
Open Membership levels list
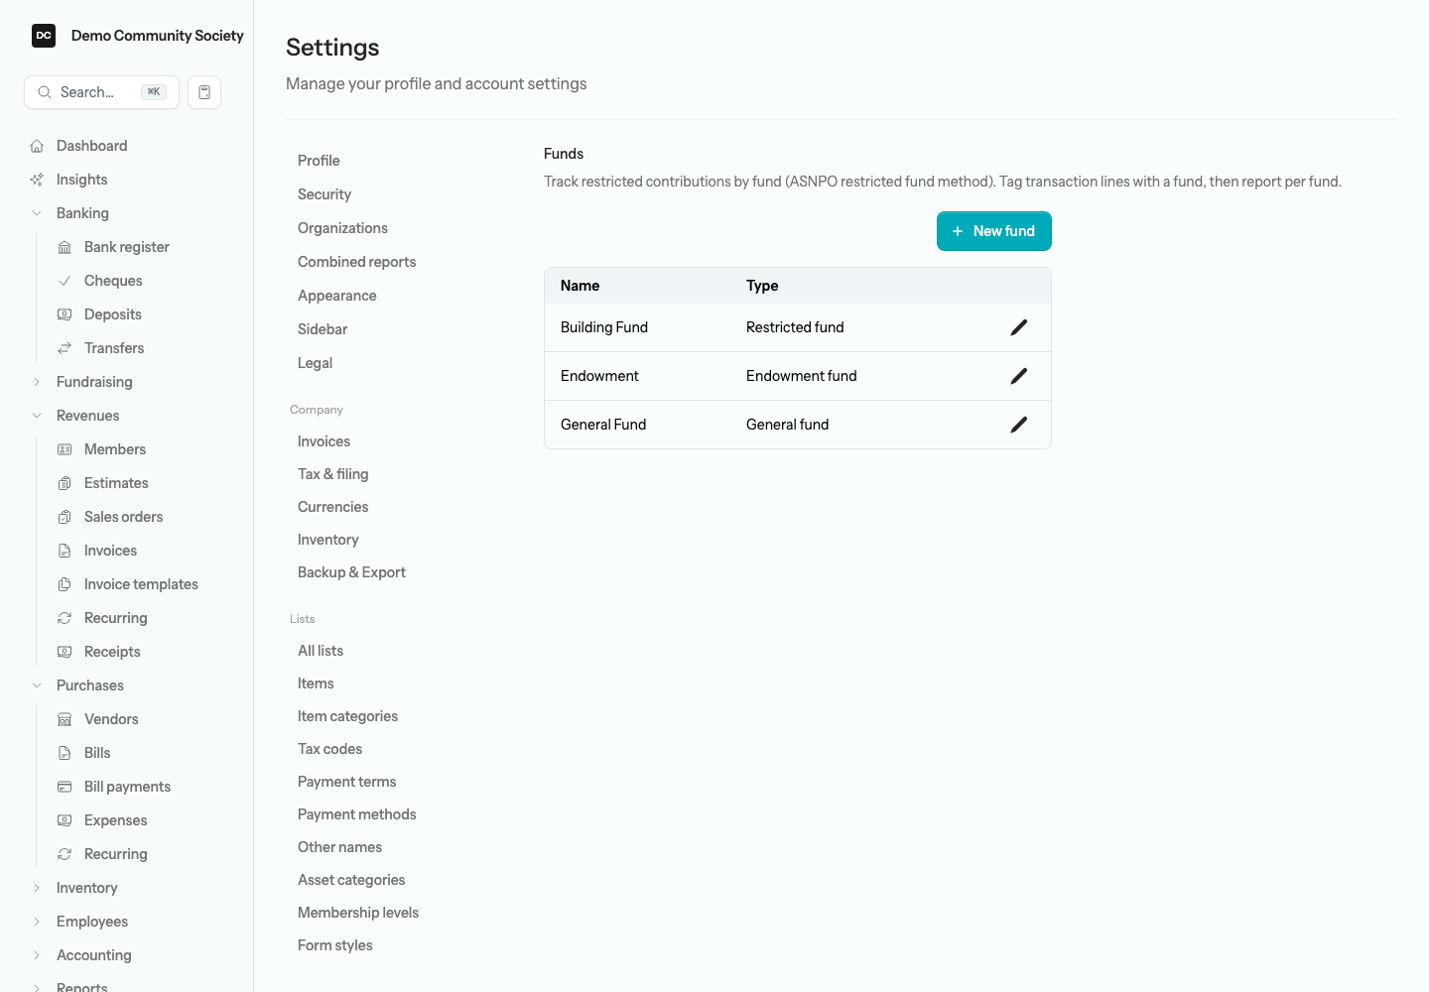pyautogui.click(x=358, y=913)
